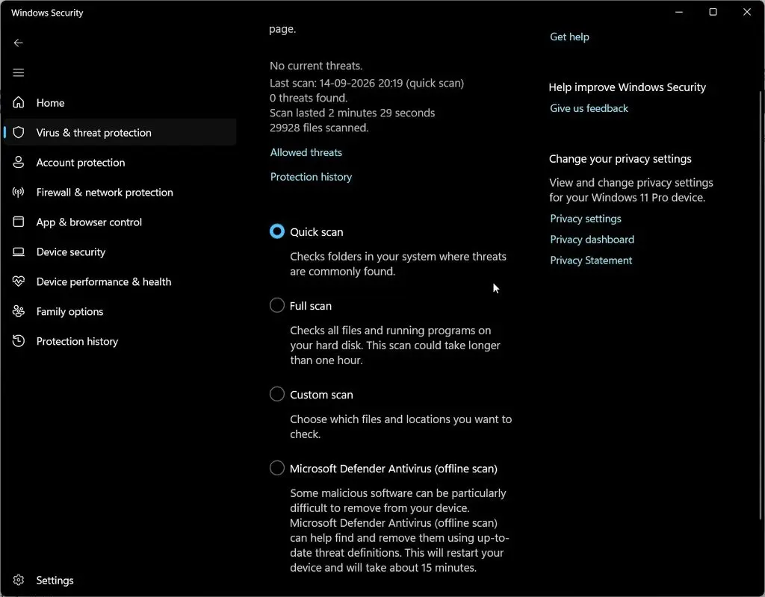Screen dimensions: 765x597
Task: Click the Settings gear icon
Action: point(19,579)
